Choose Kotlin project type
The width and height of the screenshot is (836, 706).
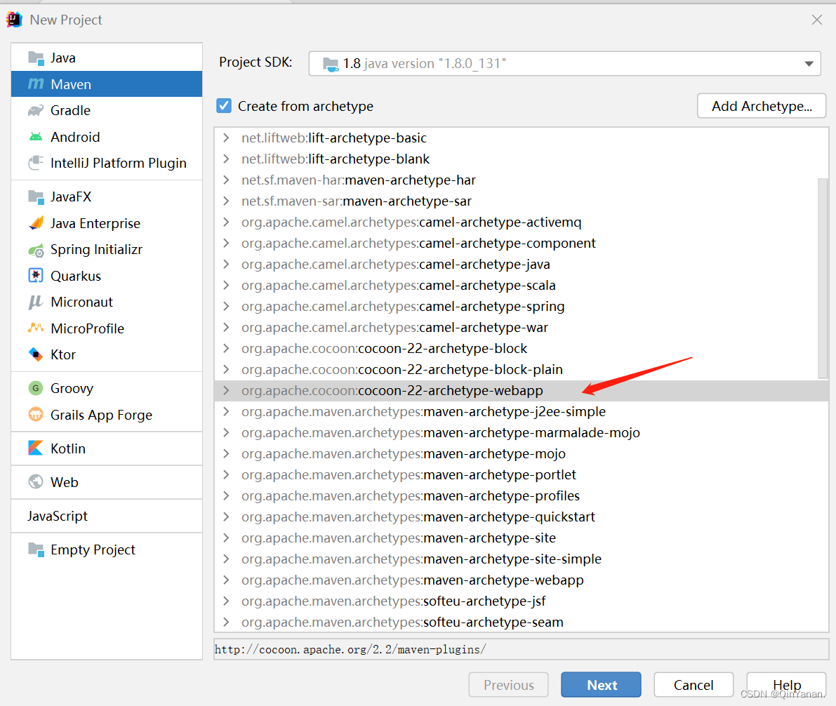click(107, 448)
